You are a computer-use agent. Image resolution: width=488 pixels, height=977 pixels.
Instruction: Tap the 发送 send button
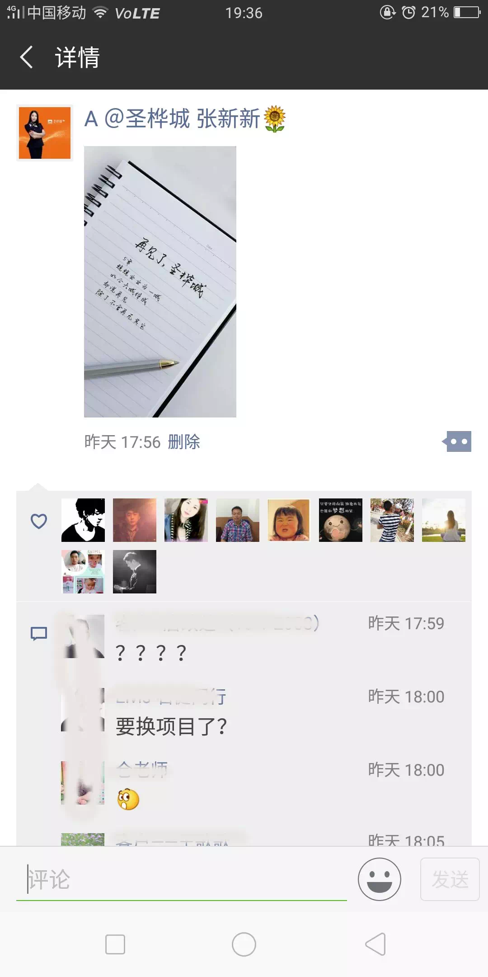pos(450,879)
